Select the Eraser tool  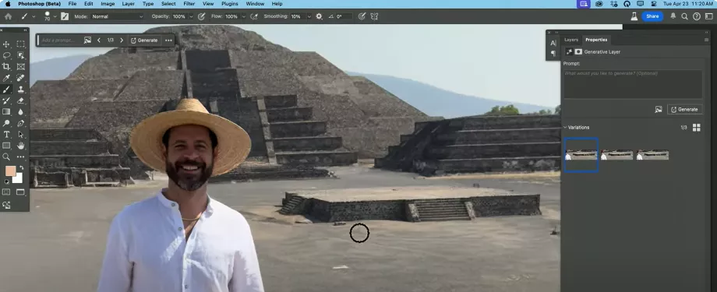point(20,100)
